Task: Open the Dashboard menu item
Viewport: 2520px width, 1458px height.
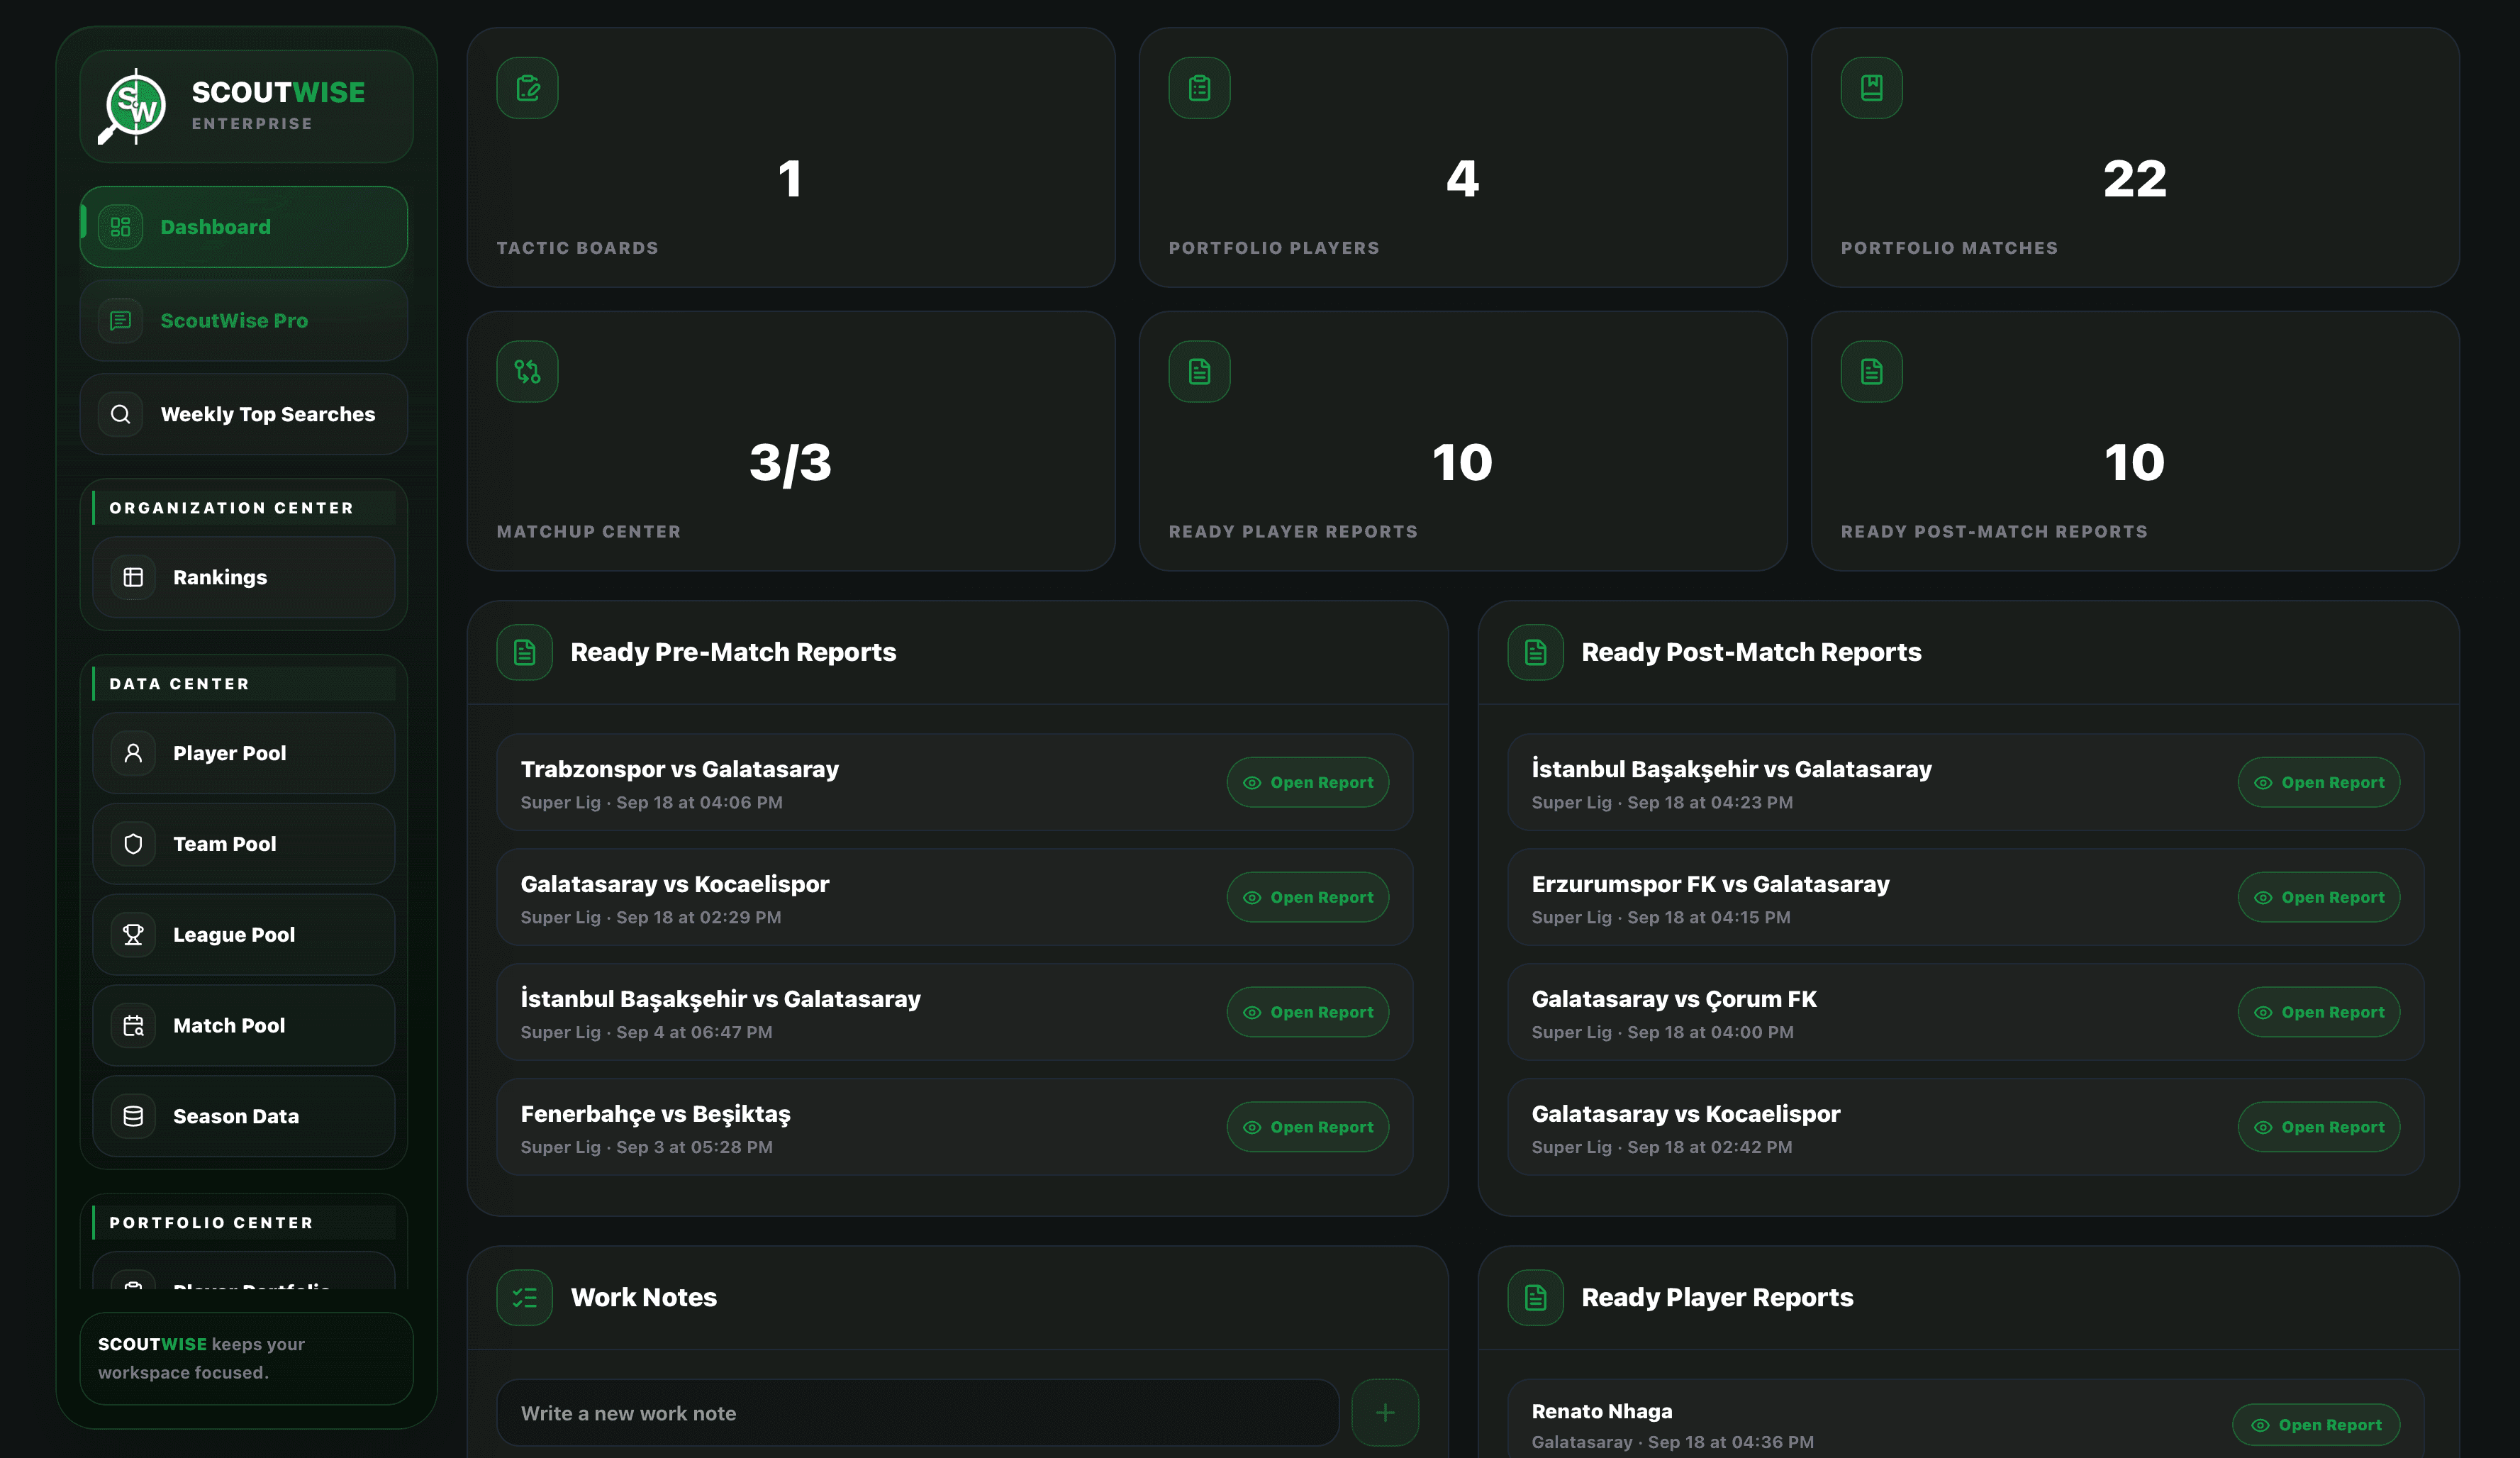Action: pyautogui.click(x=244, y=227)
